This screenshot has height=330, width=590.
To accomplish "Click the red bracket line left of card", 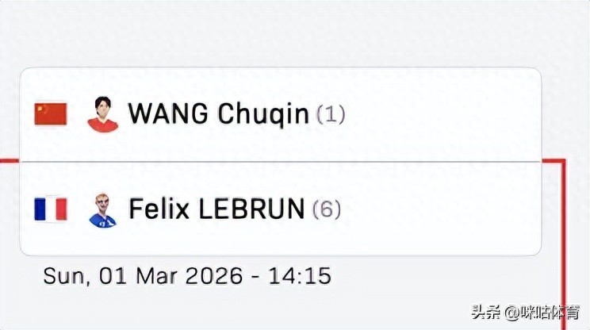I will (9, 159).
